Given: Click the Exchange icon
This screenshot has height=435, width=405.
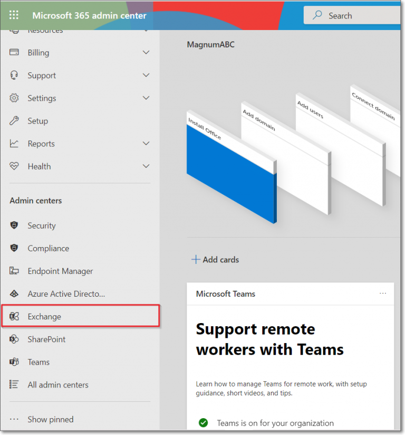Looking at the screenshot, I should tap(14, 316).
